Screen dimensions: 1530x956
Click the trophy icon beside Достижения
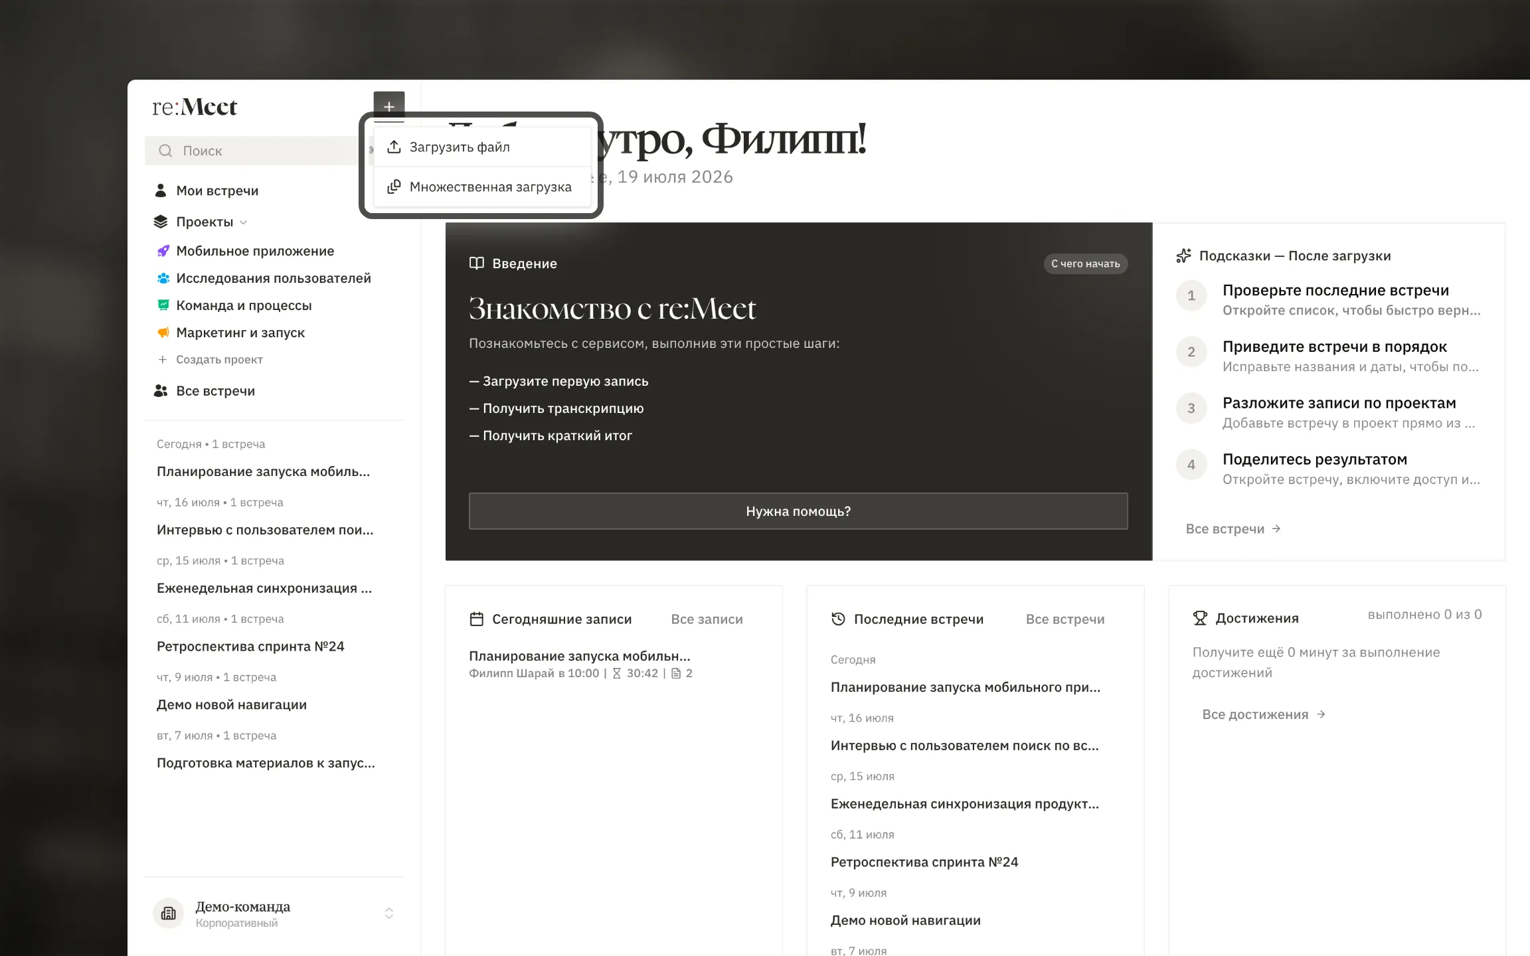coord(1200,618)
